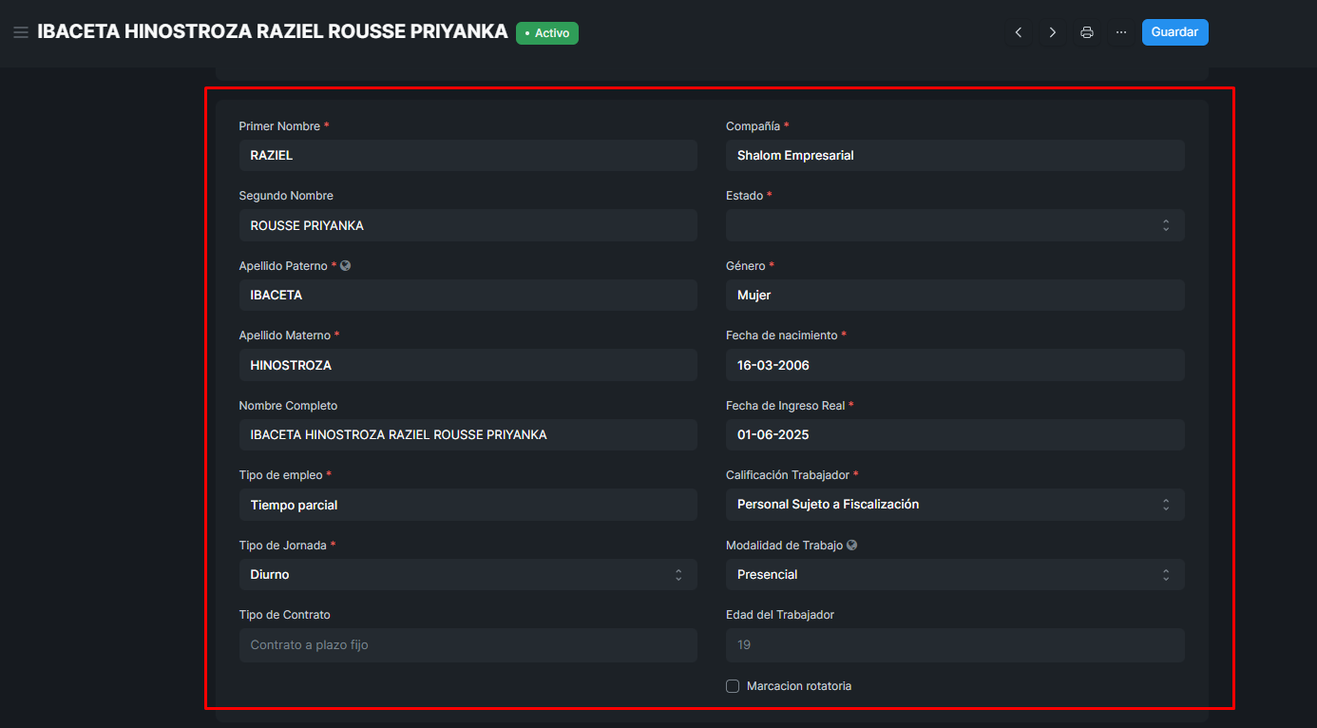Click the print icon
This screenshot has width=1317, height=728.
coord(1087,32)
